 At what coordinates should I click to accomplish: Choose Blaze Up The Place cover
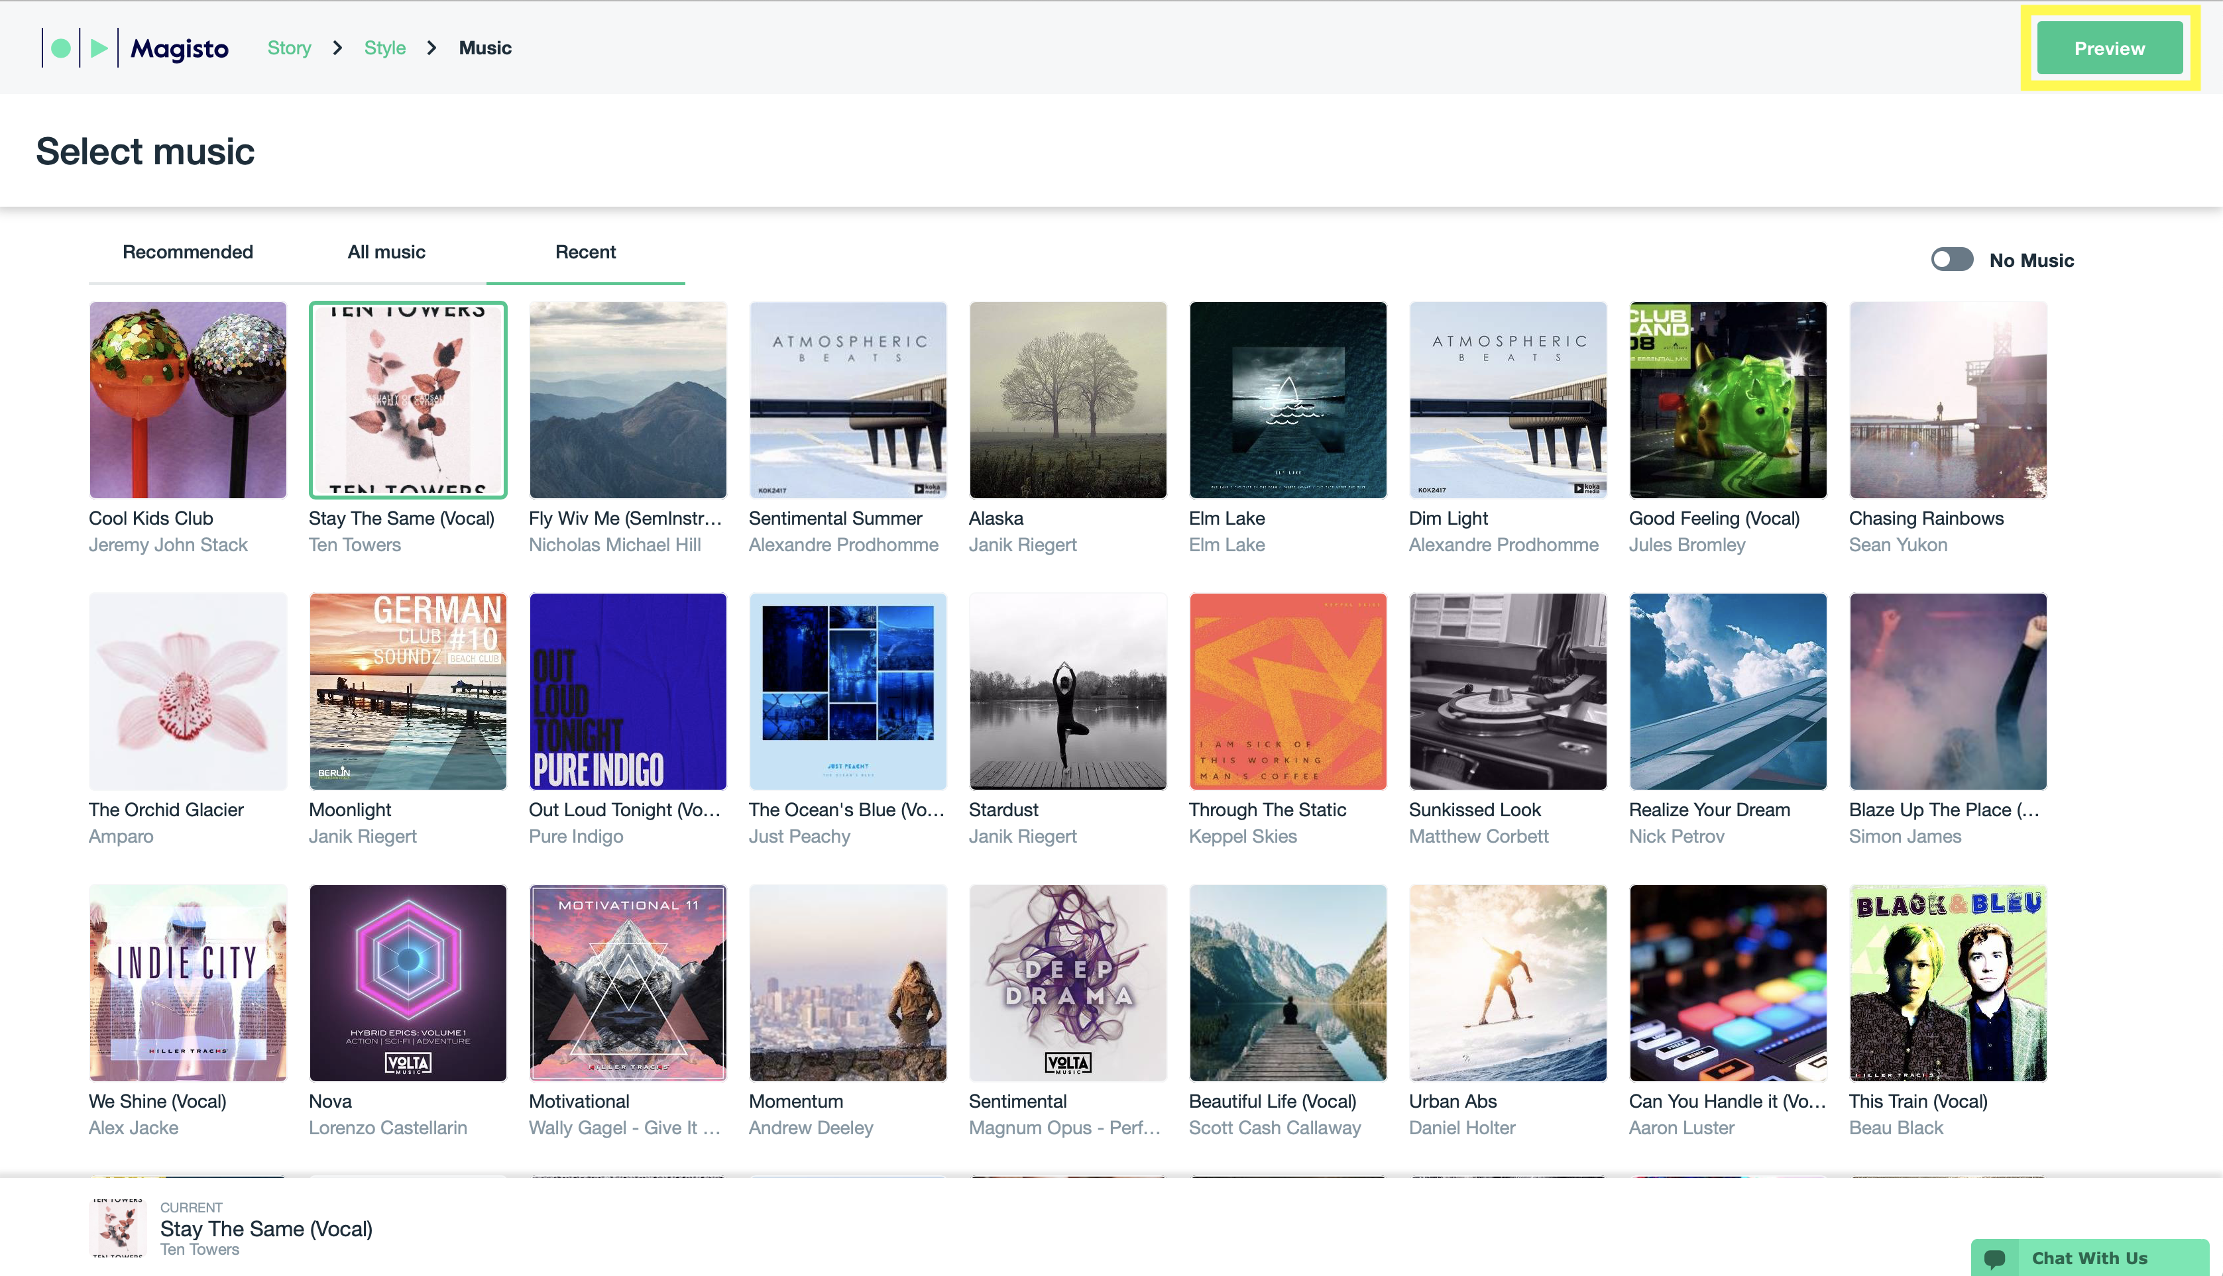[x=1948, y=692]
